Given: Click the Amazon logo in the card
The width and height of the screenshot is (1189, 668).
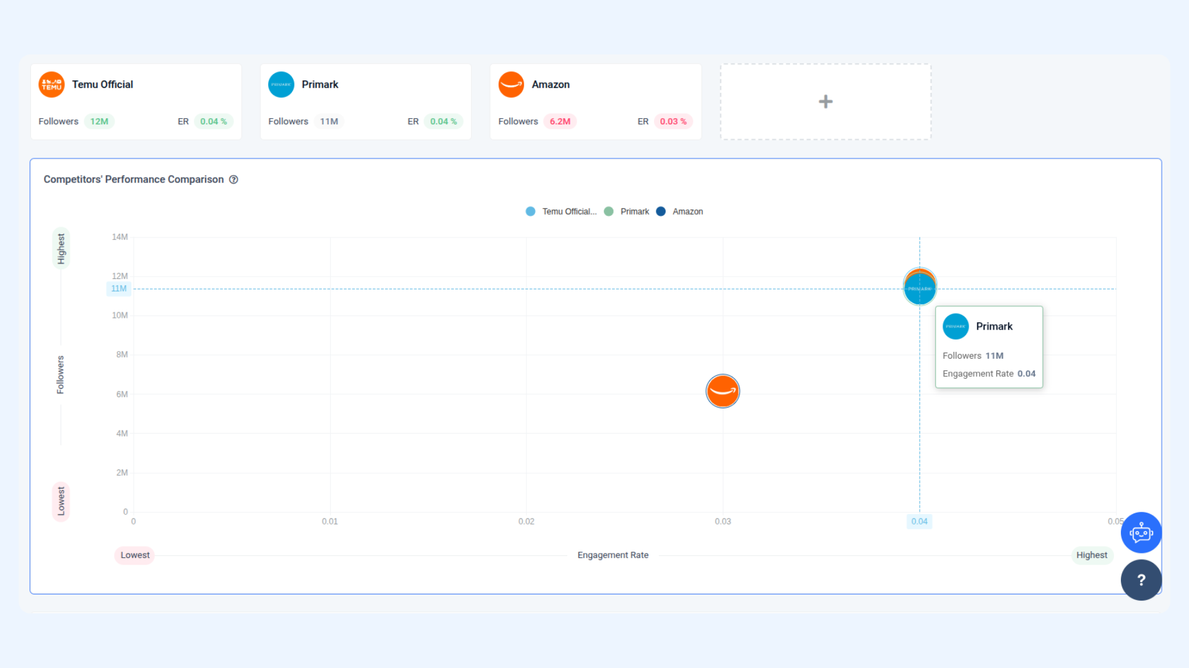Looking at the screenshot, I should (512, 85).
